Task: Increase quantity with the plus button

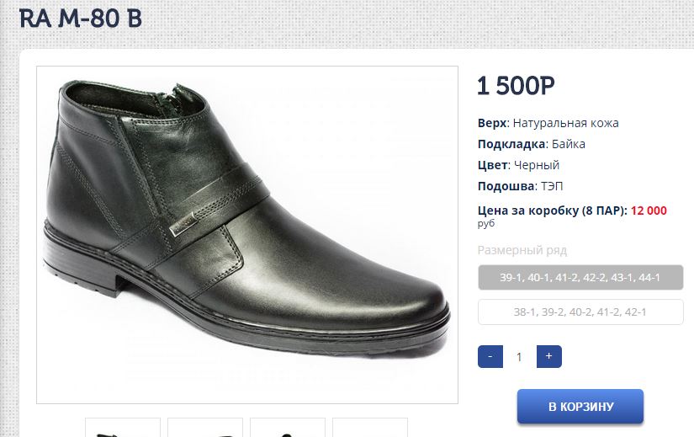Action: point(548,356)
